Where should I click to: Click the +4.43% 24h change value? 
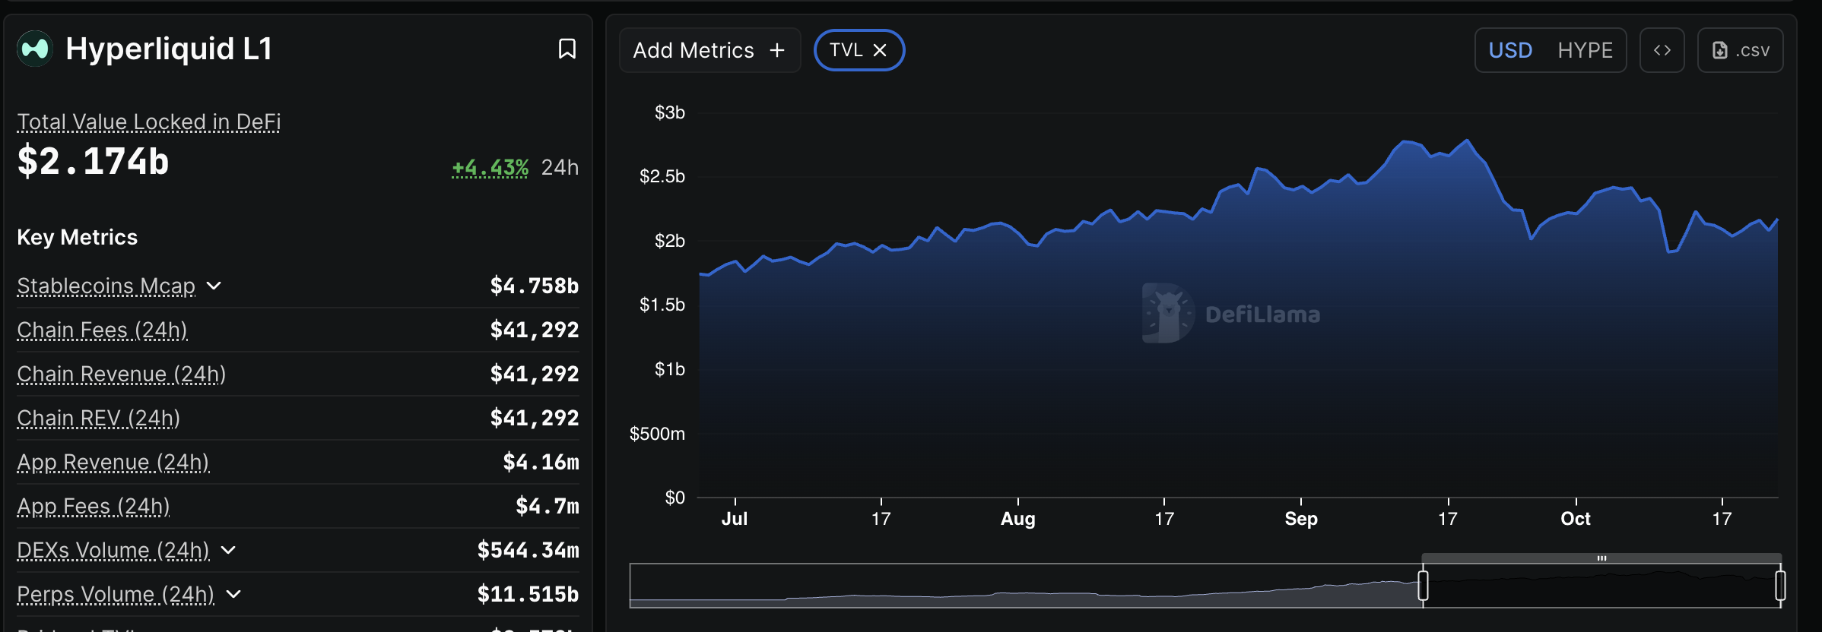click(x=490, y=167)
